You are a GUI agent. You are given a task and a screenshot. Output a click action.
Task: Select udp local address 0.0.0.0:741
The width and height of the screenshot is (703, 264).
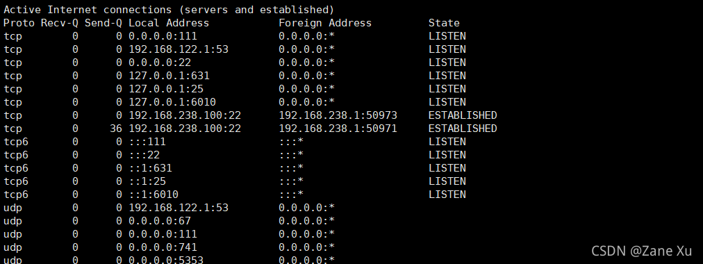(163, 247)
